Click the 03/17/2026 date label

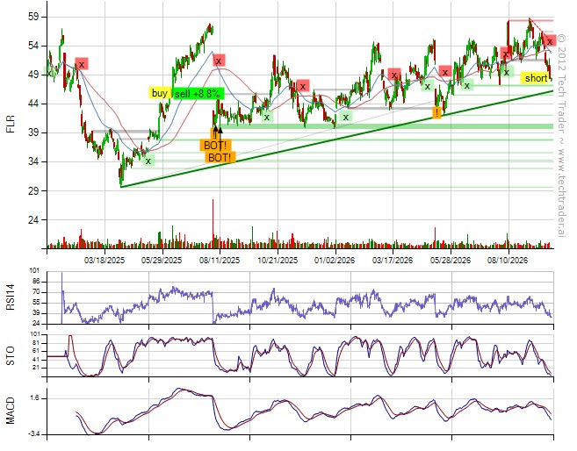393,260
